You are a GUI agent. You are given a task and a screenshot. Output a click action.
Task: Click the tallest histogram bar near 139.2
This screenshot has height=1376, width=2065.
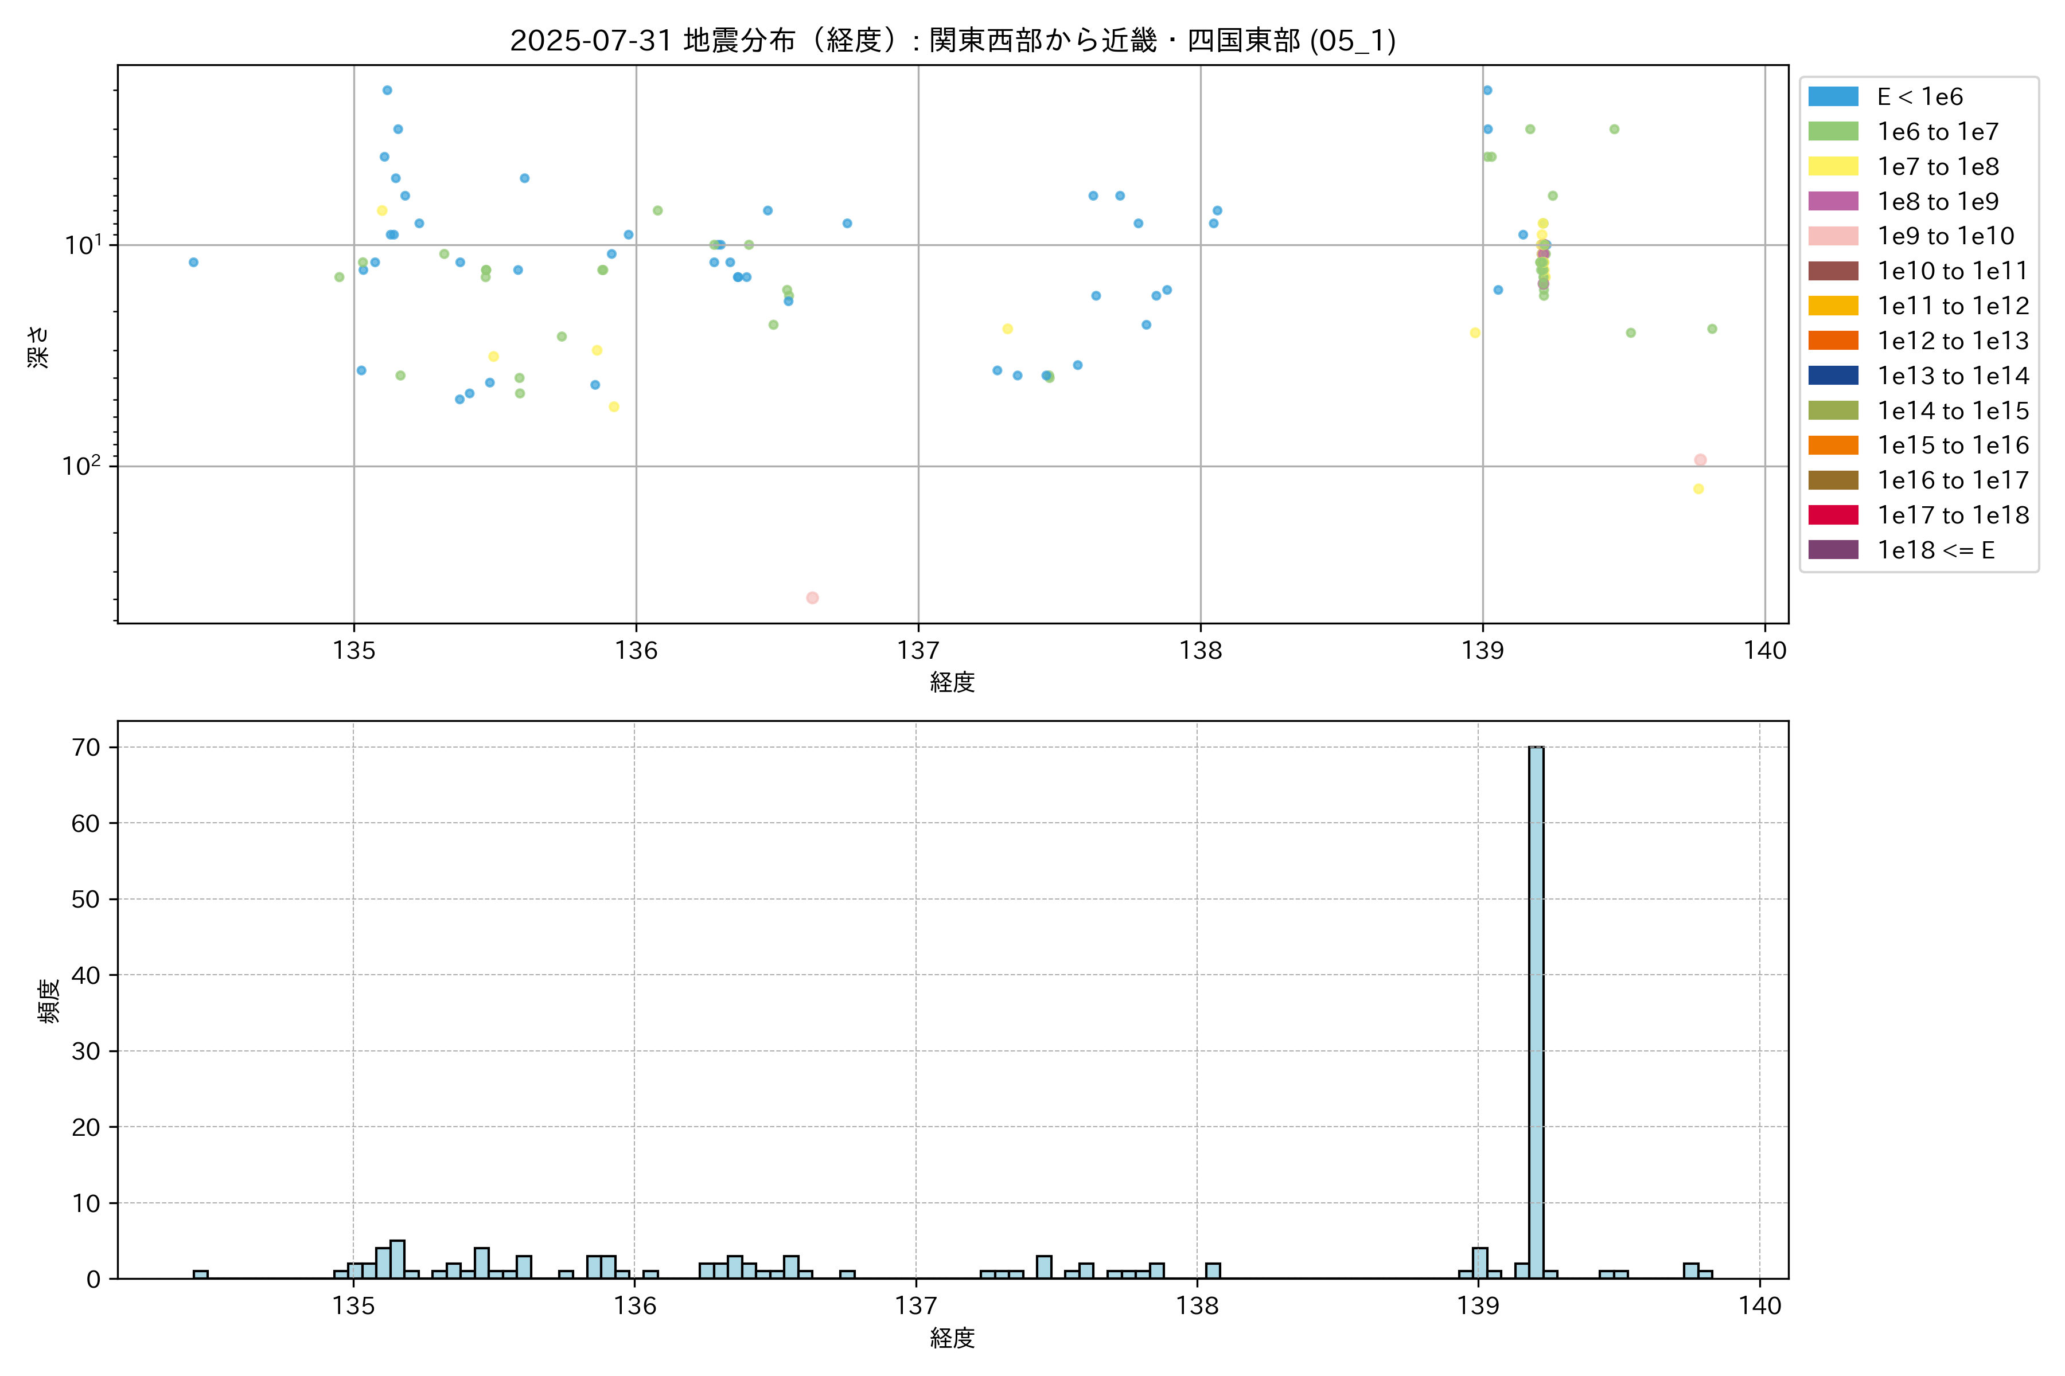point(1536,1009)
